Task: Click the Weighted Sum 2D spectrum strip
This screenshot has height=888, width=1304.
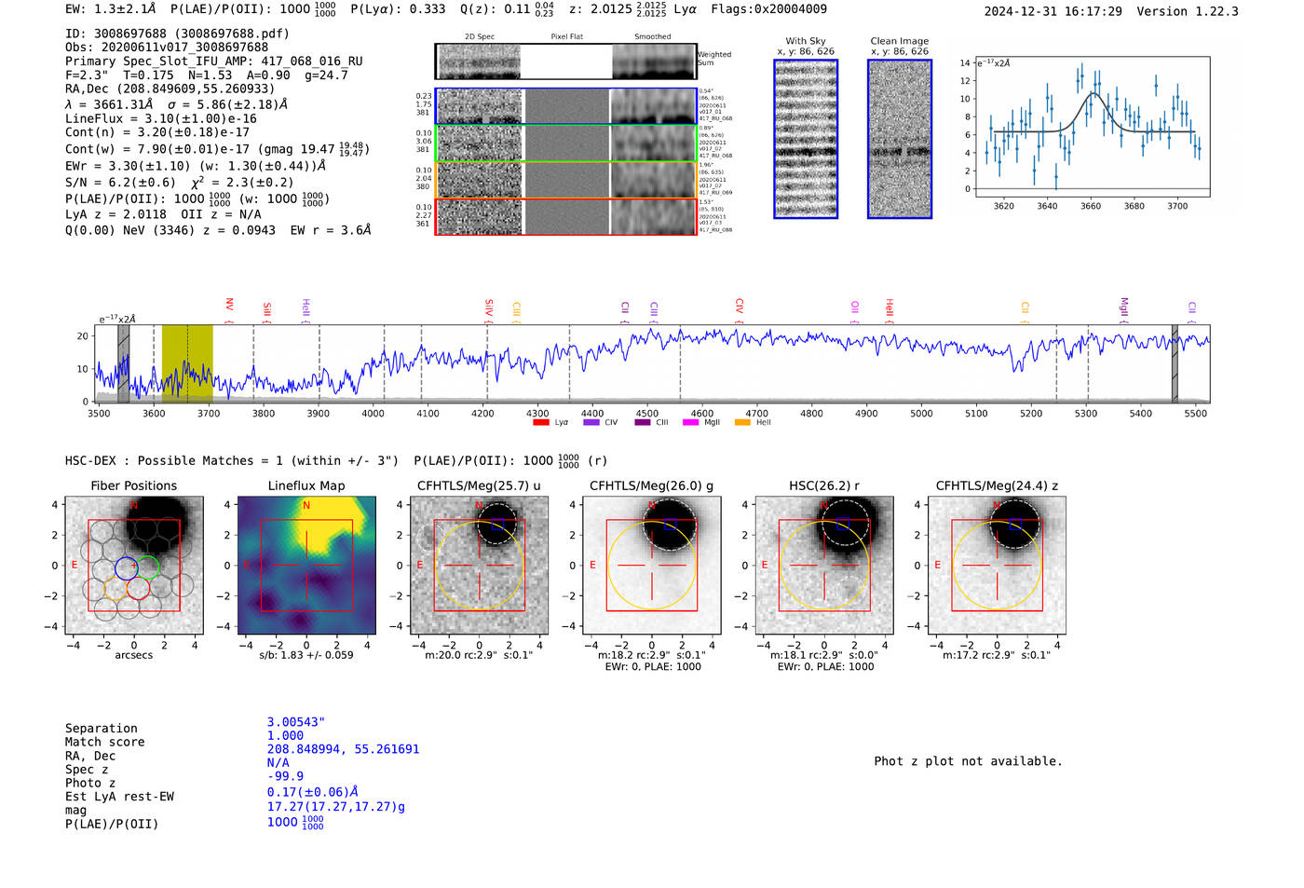Action: pyautogui.click(x=565, y=61)
